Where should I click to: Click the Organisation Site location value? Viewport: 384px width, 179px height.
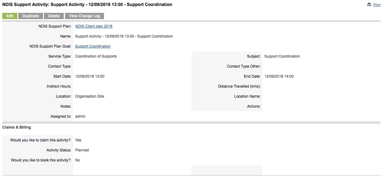click(x=90, y=96)
